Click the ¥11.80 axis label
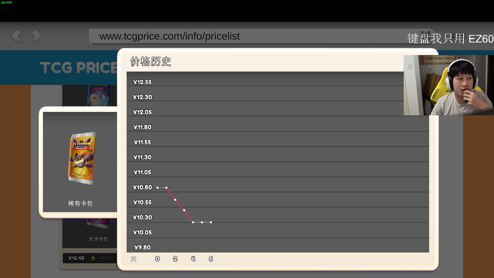Image resolution: width=494 pixels, height=278 pixels. [142, 127]
